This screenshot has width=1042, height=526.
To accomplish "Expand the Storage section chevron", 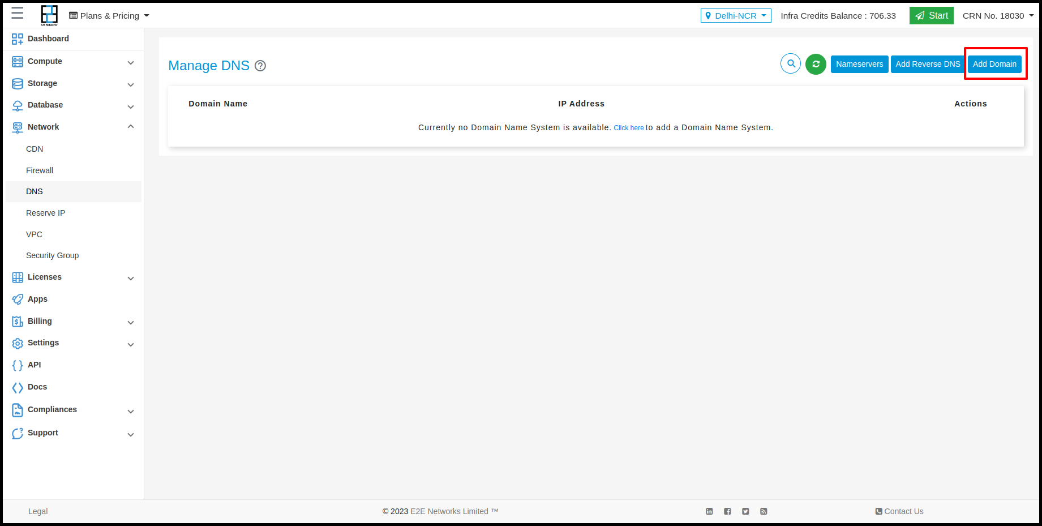I will (131, 84).
